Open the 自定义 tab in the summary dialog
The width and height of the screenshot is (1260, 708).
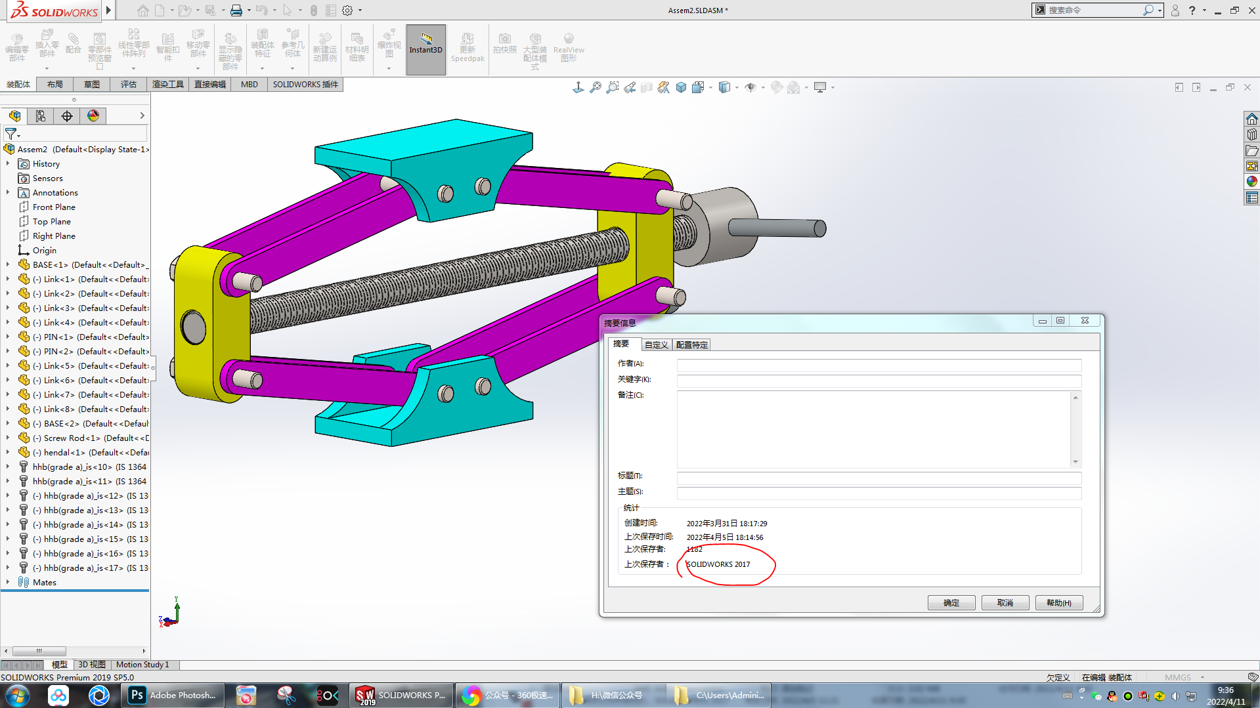click(655, 344)
